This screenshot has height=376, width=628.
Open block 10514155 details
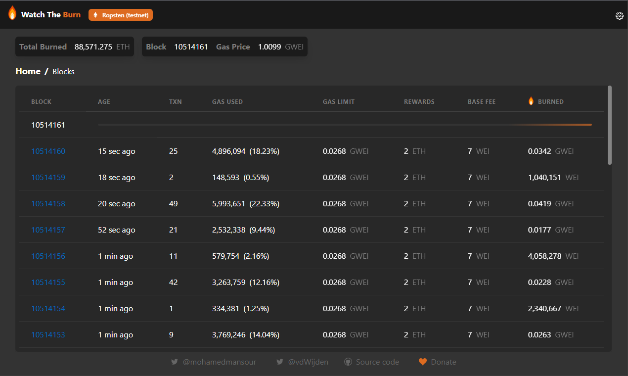[x=48, y=282]
